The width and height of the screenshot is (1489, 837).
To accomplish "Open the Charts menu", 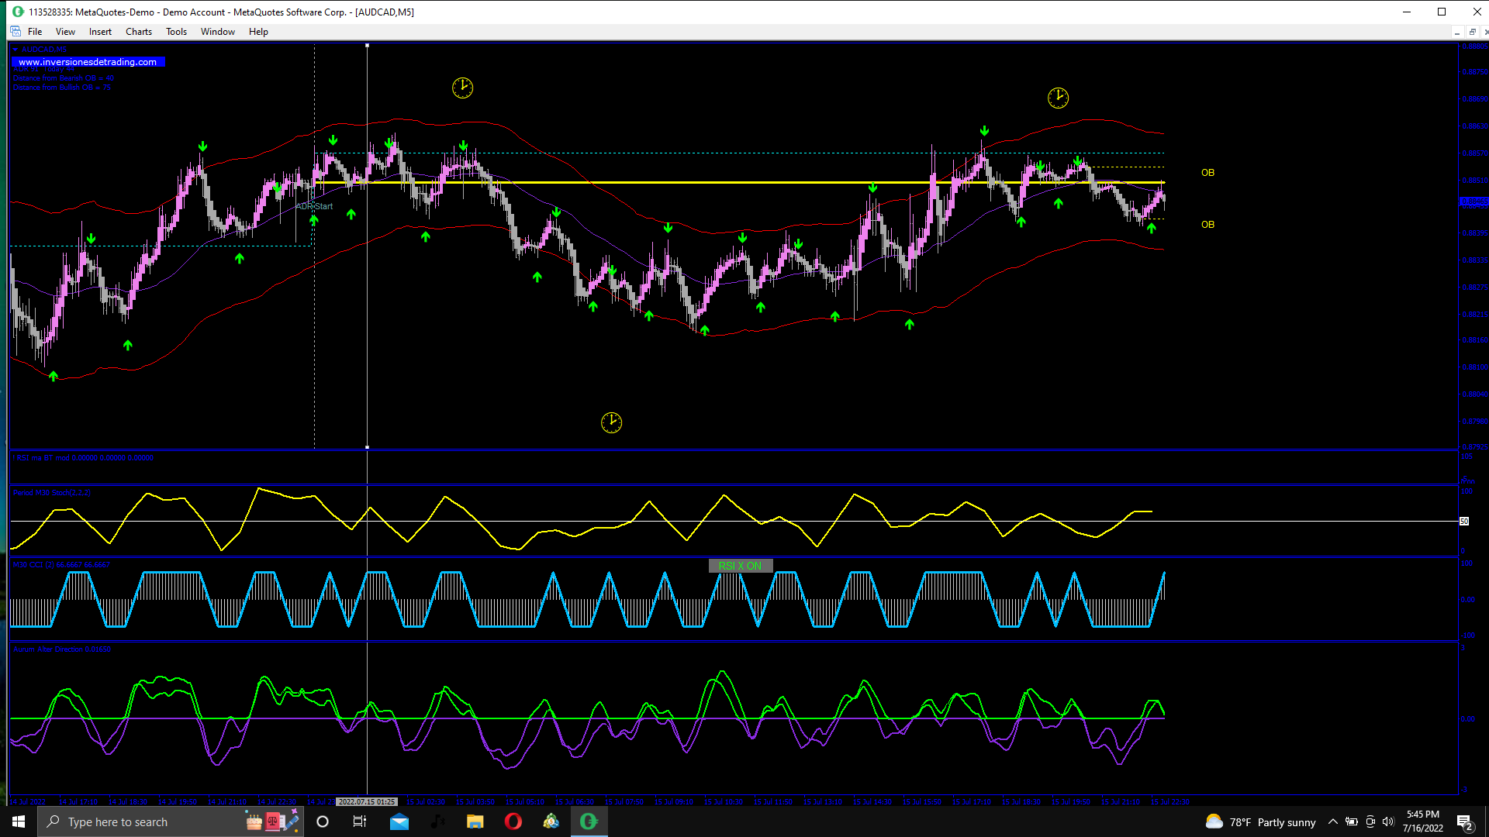I will click(139, 32).
